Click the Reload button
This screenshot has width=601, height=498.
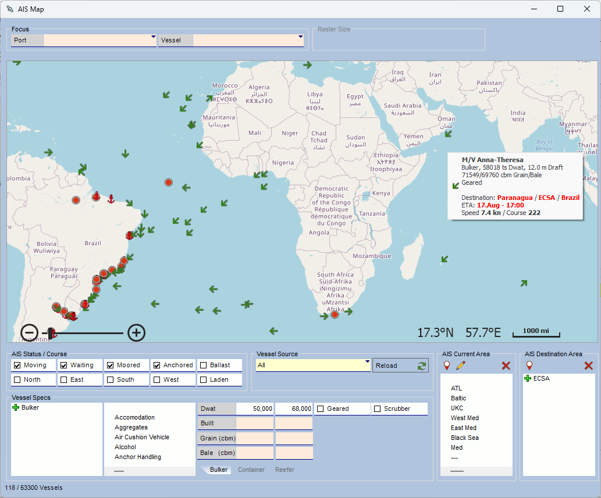point(400,366)
